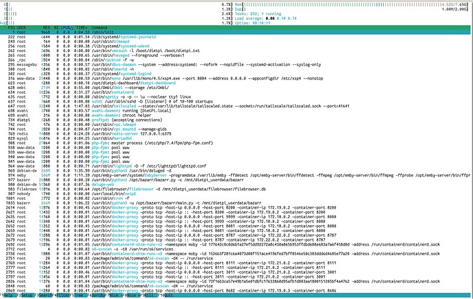Click the CPU 2 meter bar
Screen dimensions: 473x299
pyautogui.click(x=119, y=14)
